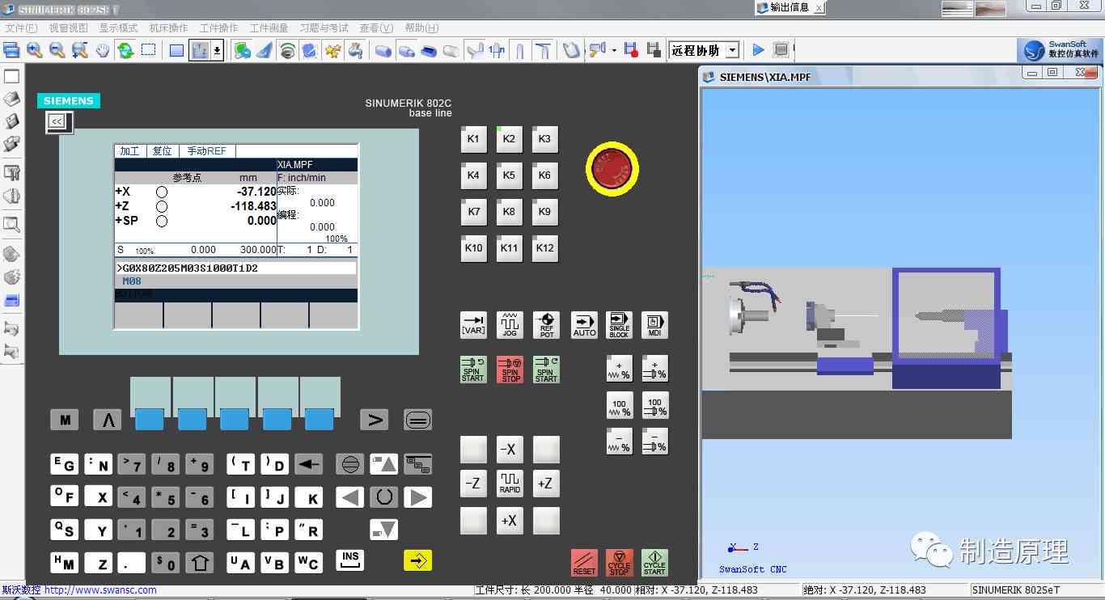This screenshot has height=600, width=1105.
Task: Toggle the K5 machine key
Action: pyautogui.click(x=509, y=175)
